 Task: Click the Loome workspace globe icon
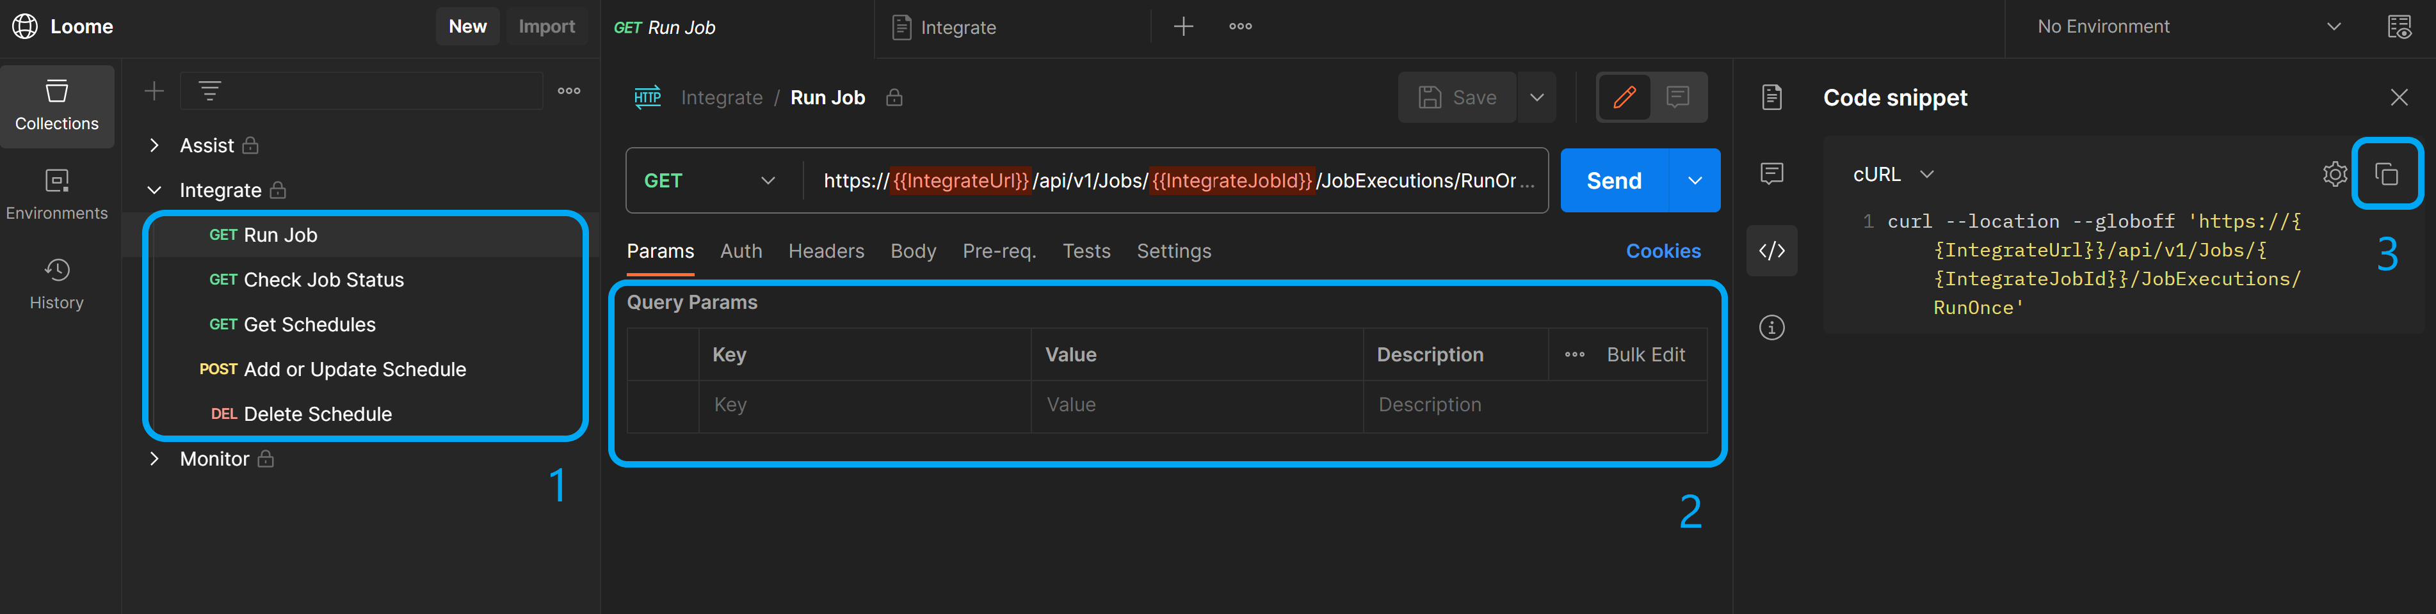[x=26, y=26]
